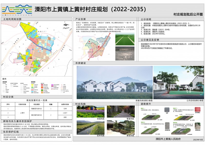Click the 模式四 heading label
The image size is (205, 145).
(x=175, y=122)
